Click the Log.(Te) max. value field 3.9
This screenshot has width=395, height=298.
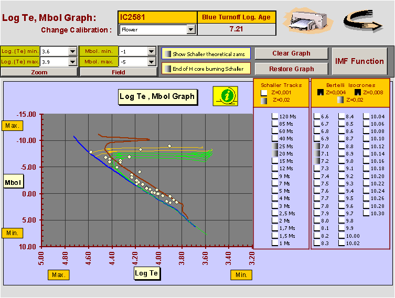(x=54, y=62)
